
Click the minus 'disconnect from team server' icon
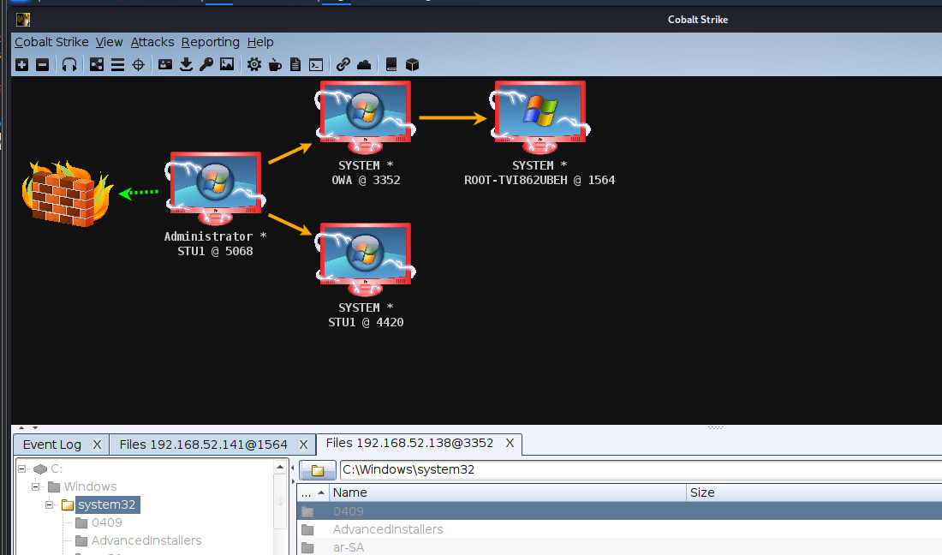pyautogui.click(x=42, y=65)
